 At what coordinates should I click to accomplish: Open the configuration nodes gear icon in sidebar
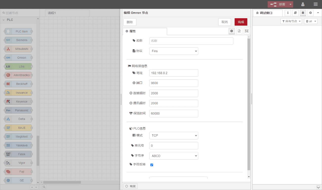point(310,13)
